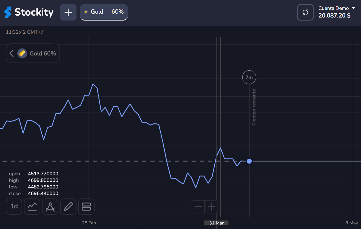
Task: Click the 31 Mar date label
Action: [x=216, y=223]
